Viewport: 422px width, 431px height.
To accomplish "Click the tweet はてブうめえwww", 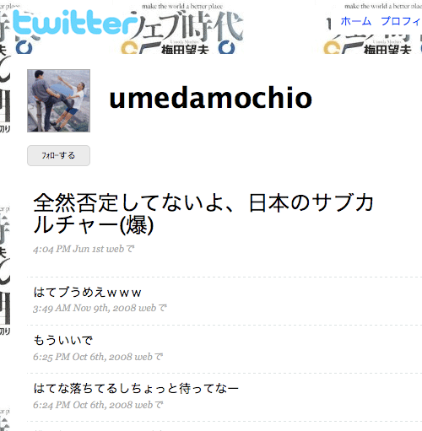I will pos(87,293).
